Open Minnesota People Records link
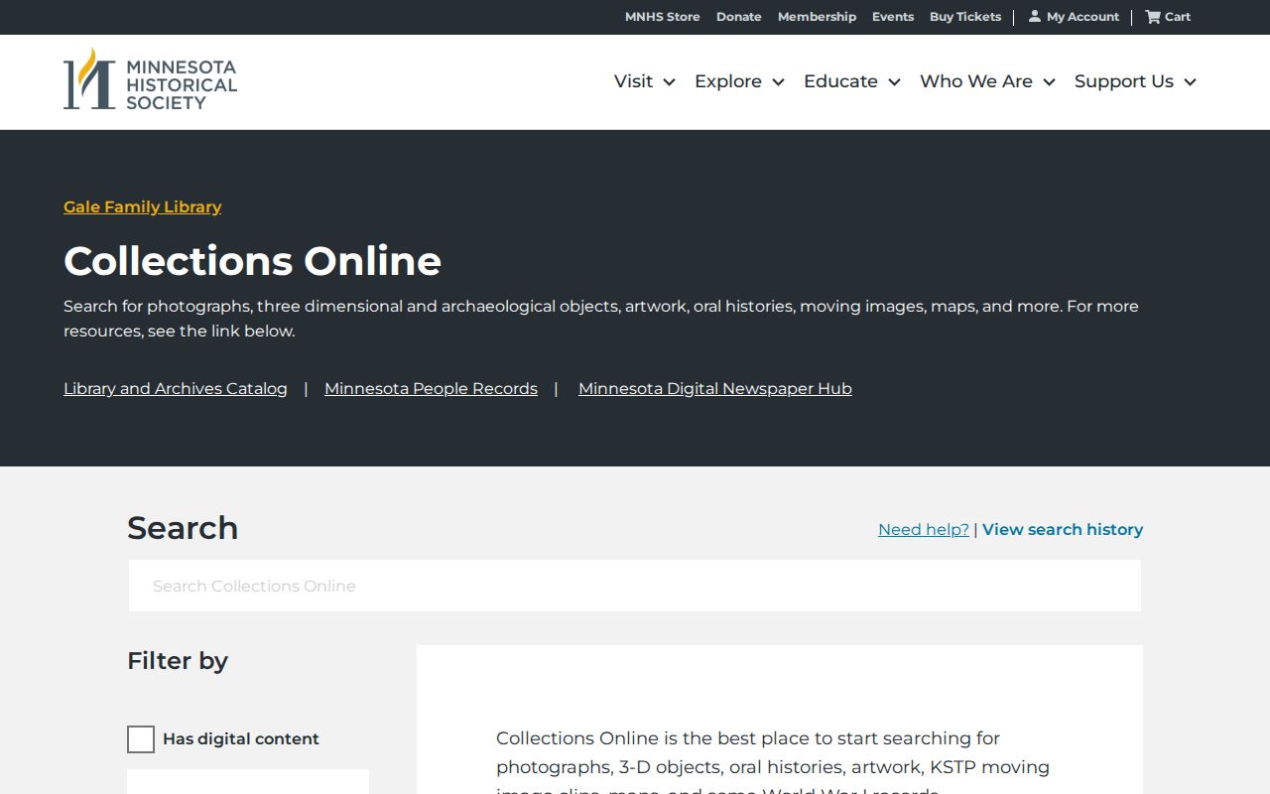 point(431,388)
